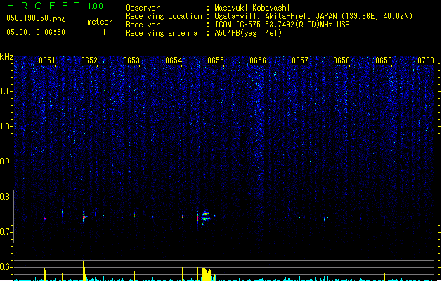This screenshot has height=281, width=442.
Task: Click the 1.0 kHz axis label
Action: point(6,126)
